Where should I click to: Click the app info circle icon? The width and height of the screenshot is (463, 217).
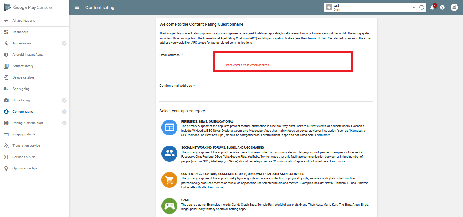pos(422,7)
